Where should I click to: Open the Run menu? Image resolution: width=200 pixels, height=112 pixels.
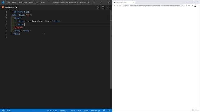pyautogui.click(x=43, y=2)
